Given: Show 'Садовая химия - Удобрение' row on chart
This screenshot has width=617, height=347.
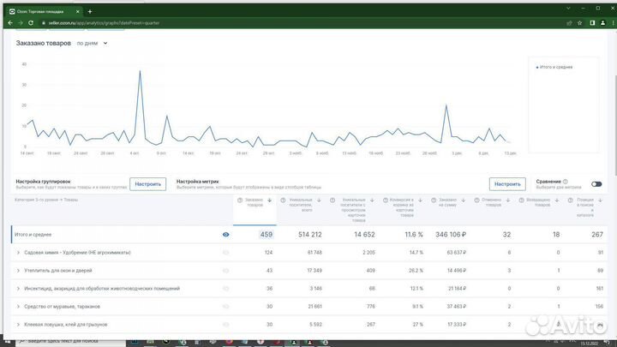Looking at the screenshot, I should click(226, 253).
